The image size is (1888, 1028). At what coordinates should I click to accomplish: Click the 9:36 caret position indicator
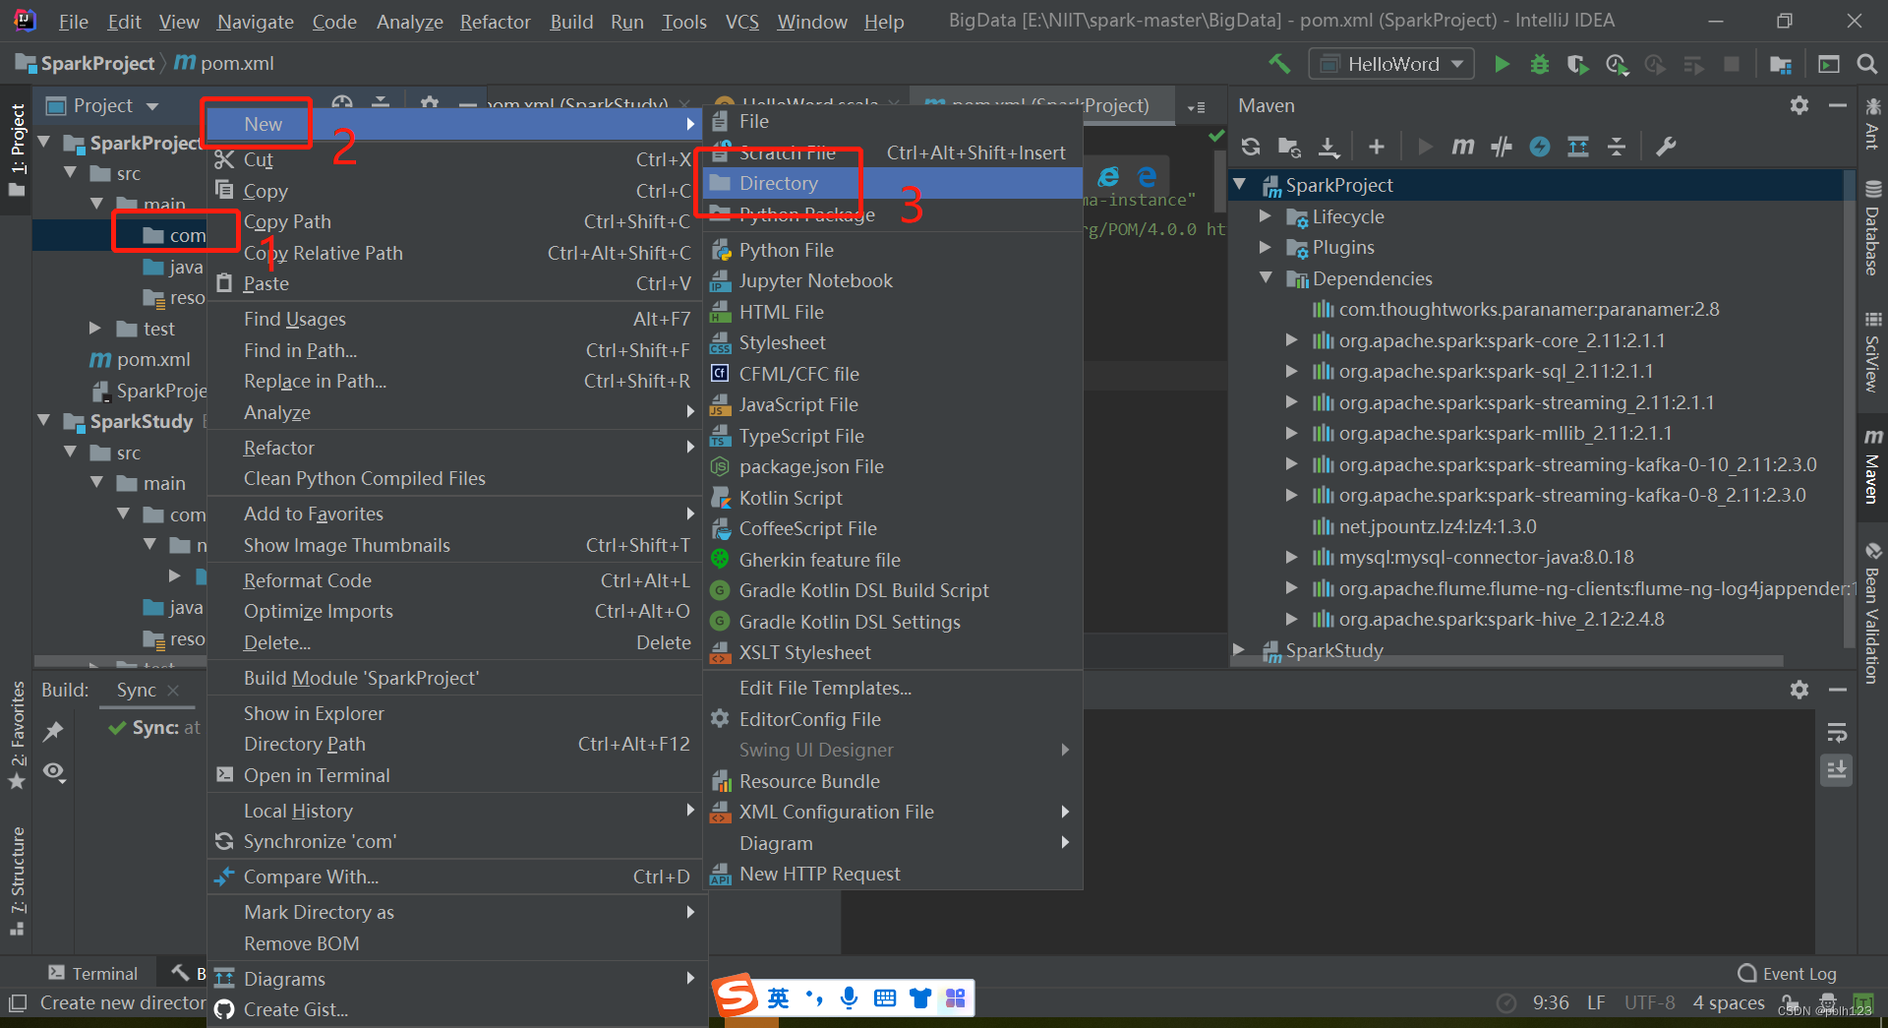click(x=1551, y=1002)
